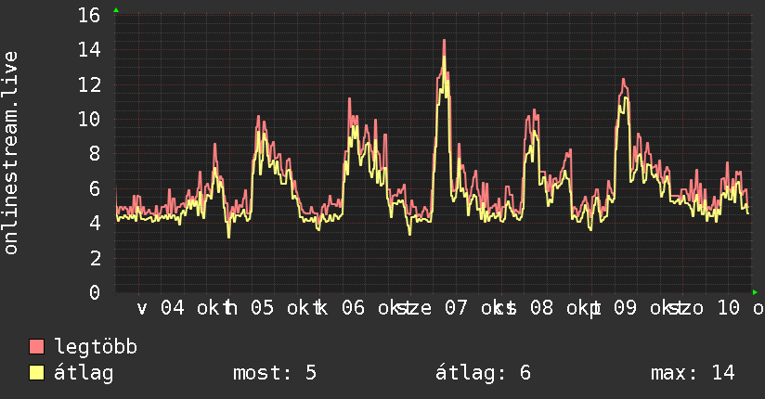The image size is (765, 399).
Task: Click the 'most: 5' value
Action: (x=275, y=373)
